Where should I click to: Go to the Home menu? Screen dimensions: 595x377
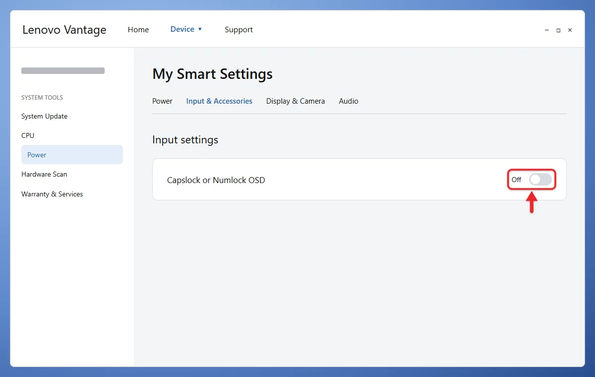point(138,30)
